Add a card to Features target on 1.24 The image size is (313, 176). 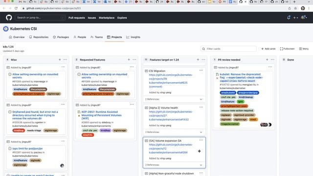198,60
